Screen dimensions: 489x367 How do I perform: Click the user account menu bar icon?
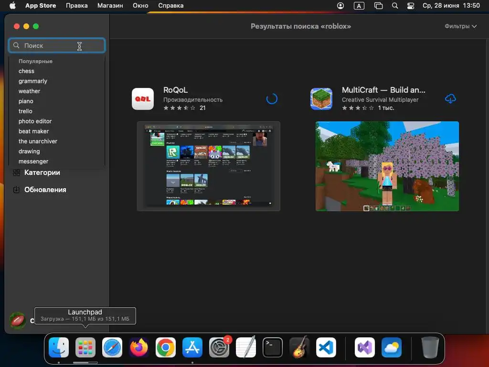click(340, 6)
